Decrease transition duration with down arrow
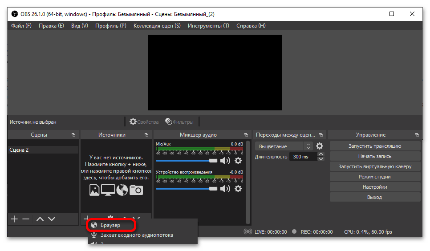The height and width of the screenshot is (251, 430). tap(320, 159)
